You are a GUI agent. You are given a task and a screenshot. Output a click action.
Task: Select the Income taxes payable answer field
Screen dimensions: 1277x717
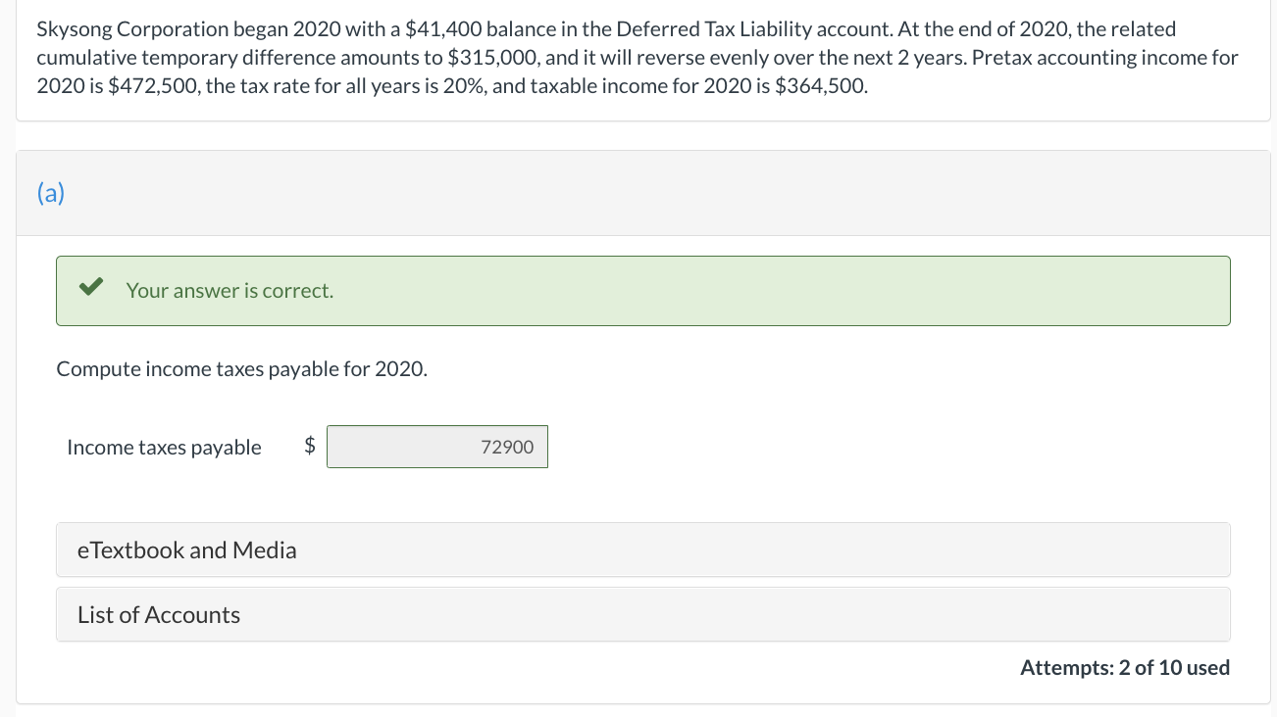437,447
